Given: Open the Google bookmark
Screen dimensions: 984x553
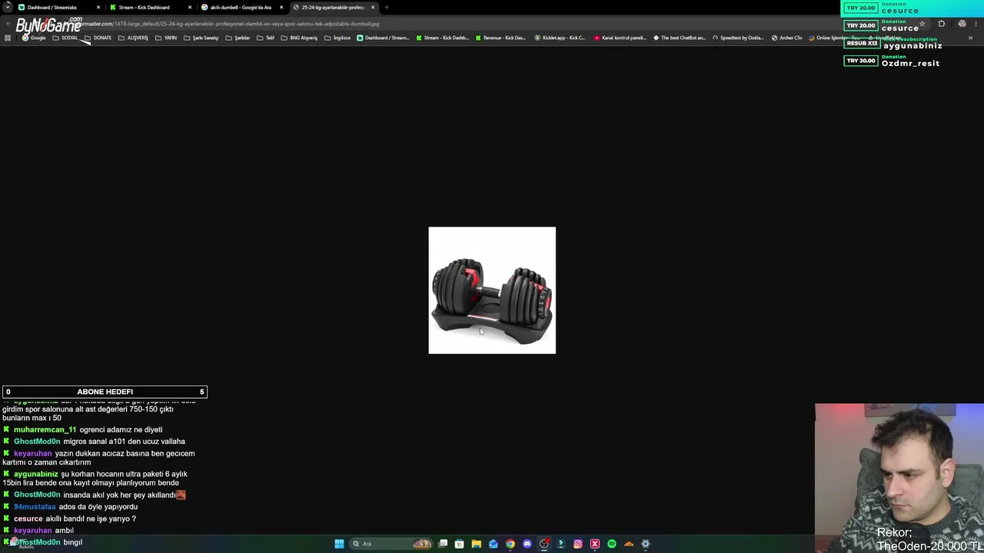Looking at the screenshot, I should click(x=35, y=38).
